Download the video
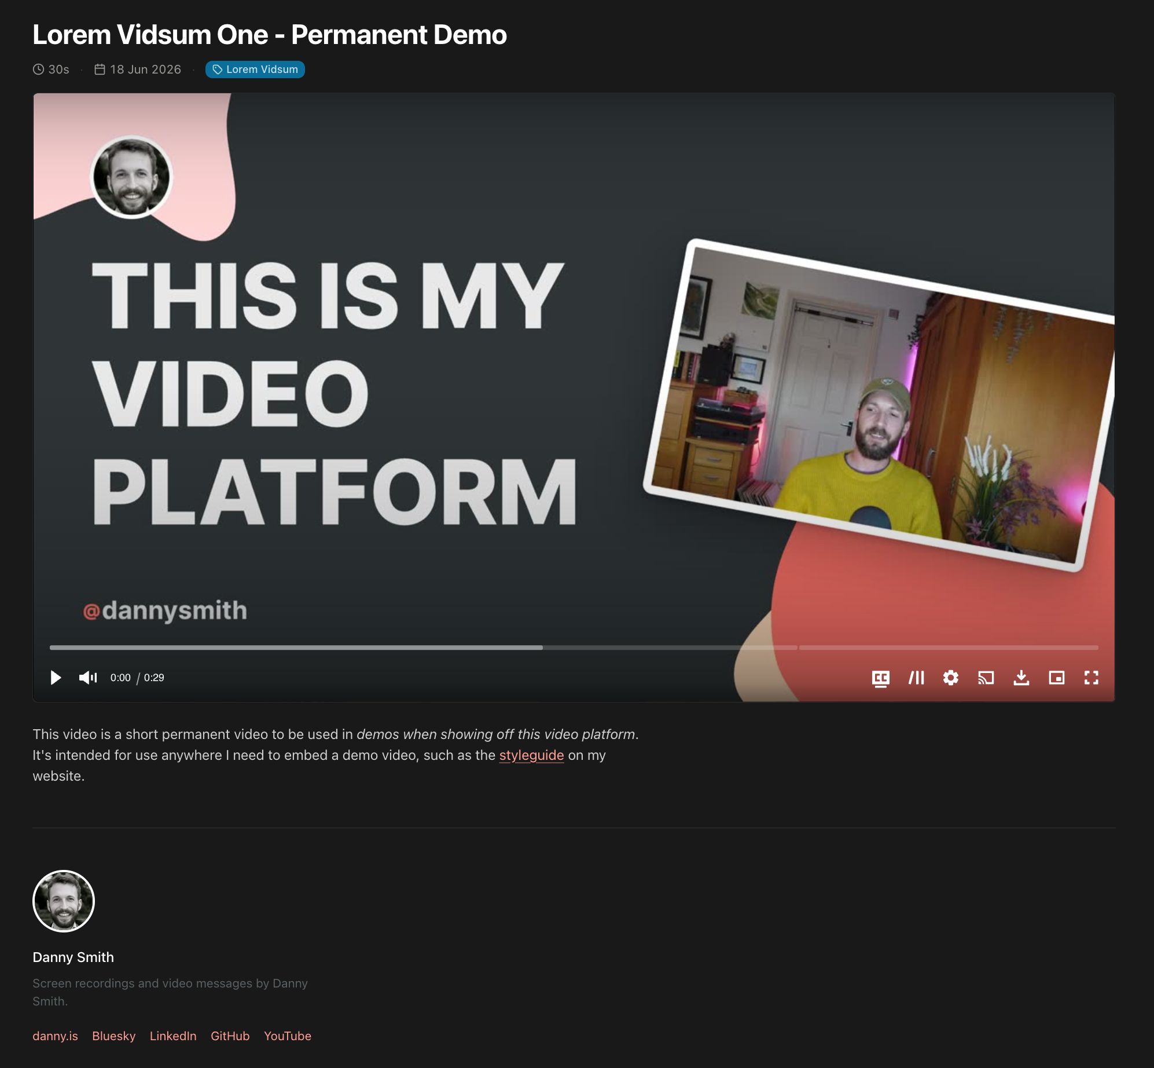The image size is (1154, 1068). (x=1021, y=678)
